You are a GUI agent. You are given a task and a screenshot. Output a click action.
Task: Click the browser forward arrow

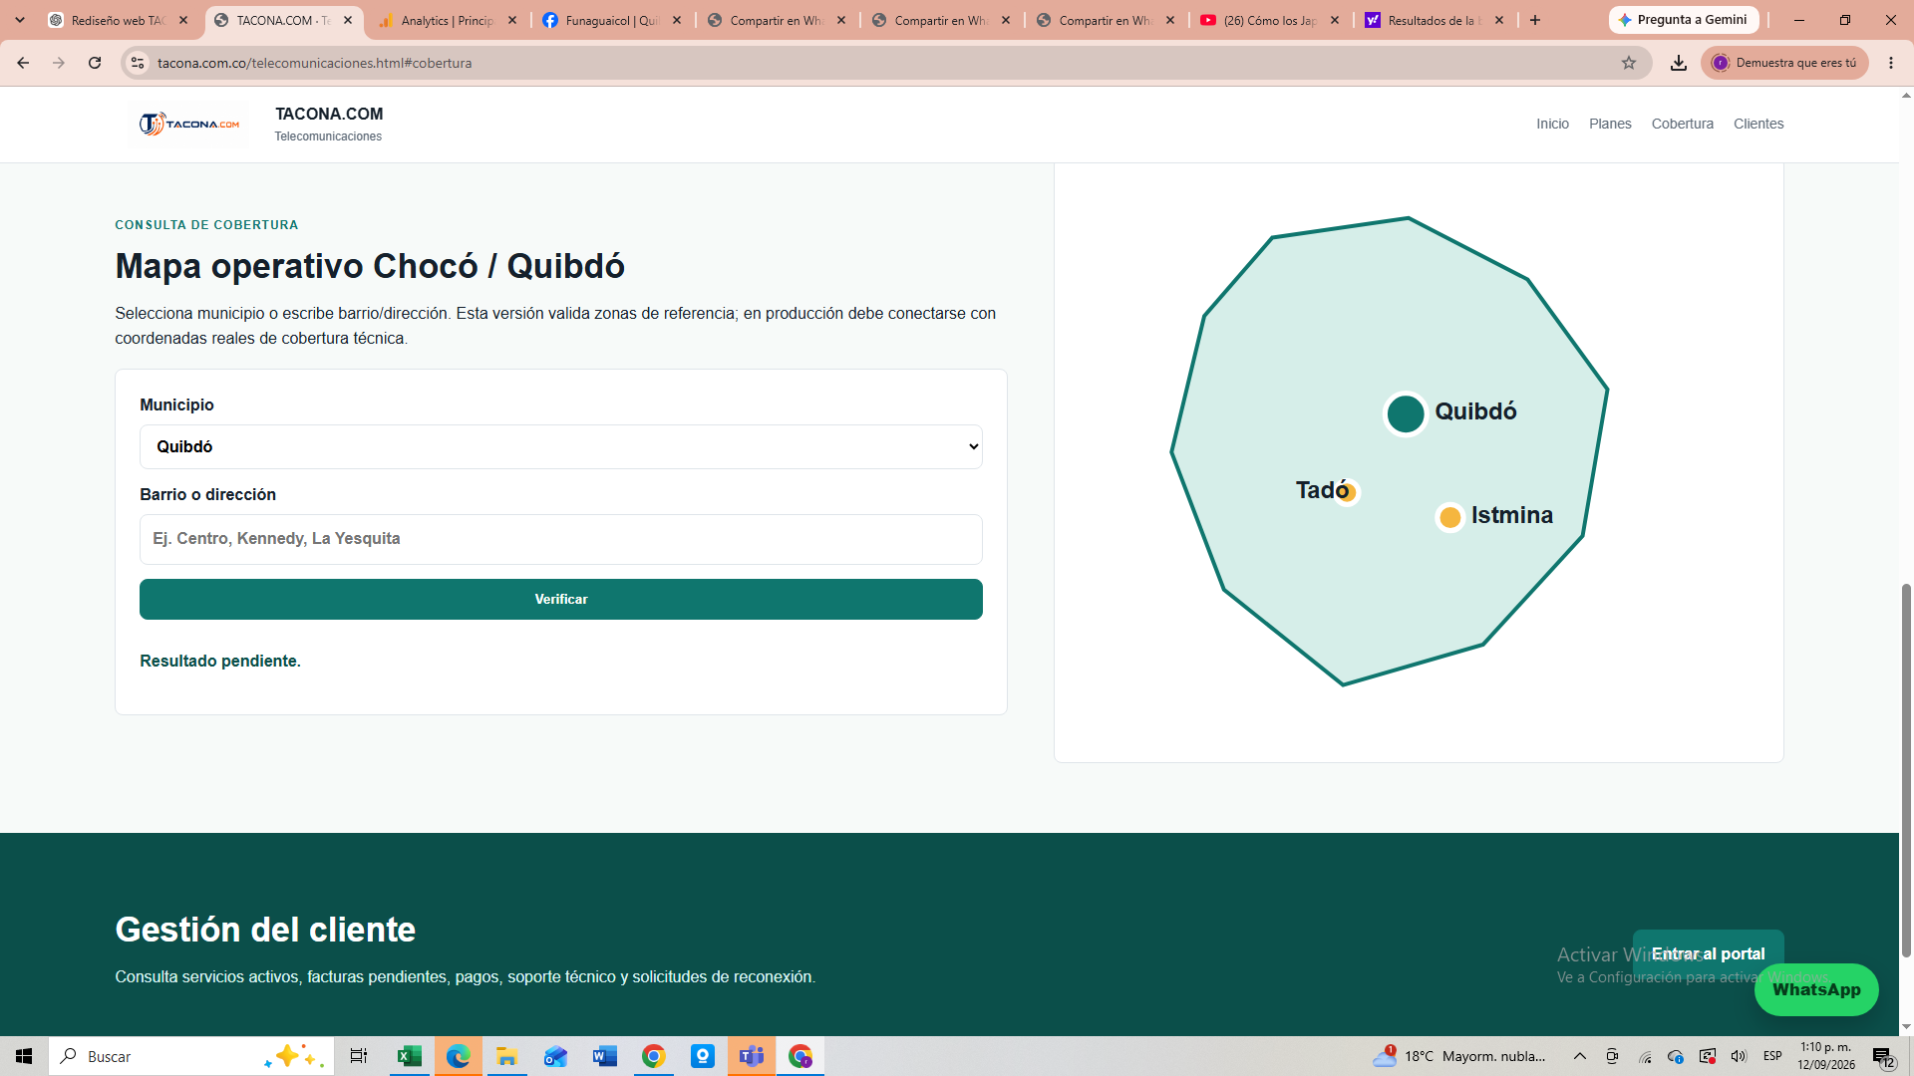coord(59,63)
